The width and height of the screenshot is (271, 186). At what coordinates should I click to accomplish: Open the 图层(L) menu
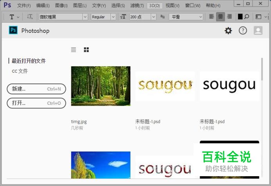[x=79, y=5]
